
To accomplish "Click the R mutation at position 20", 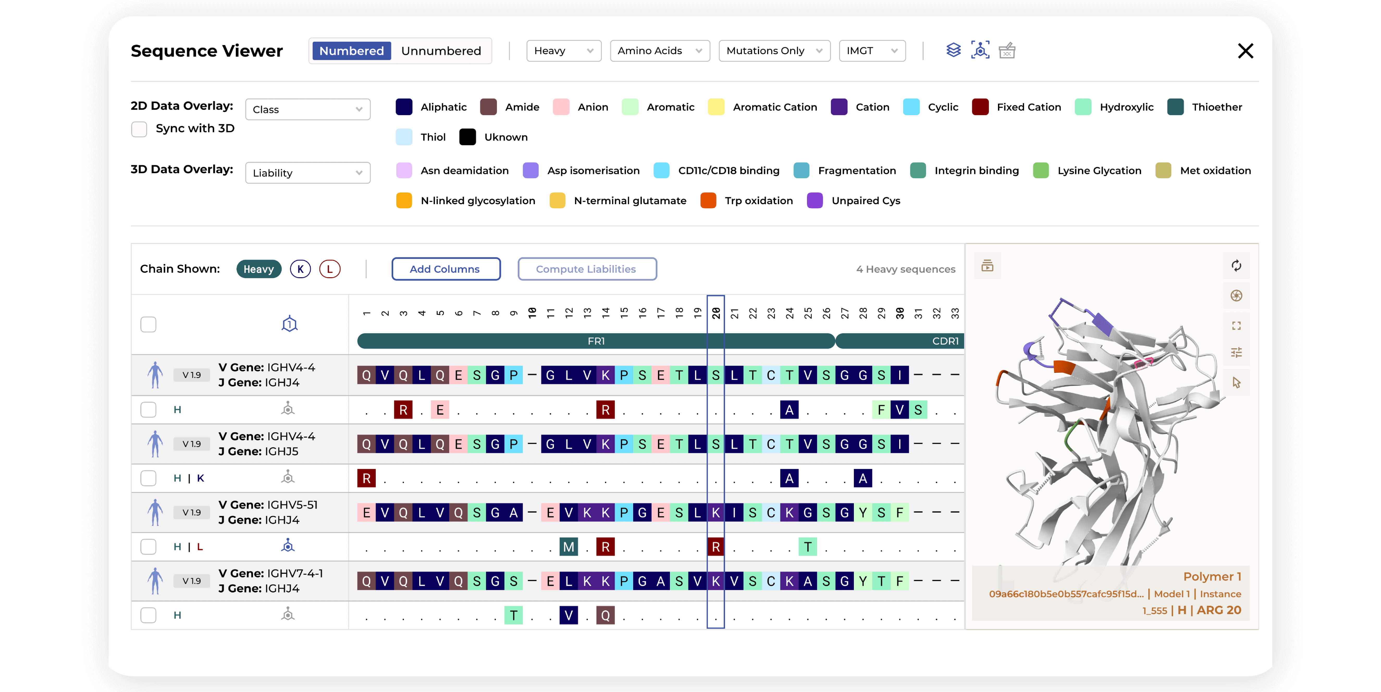I will coord(716,547).
